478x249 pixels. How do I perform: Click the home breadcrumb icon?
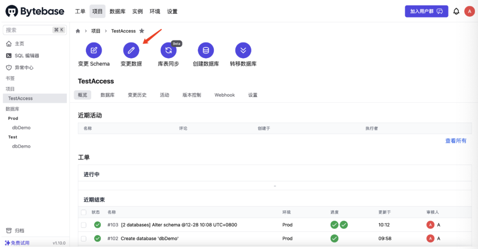point(78,31)
